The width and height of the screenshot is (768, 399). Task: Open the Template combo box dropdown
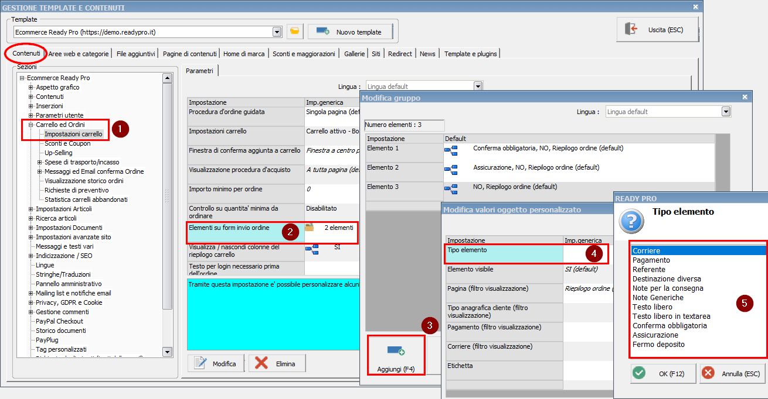(x=277, y=32)
